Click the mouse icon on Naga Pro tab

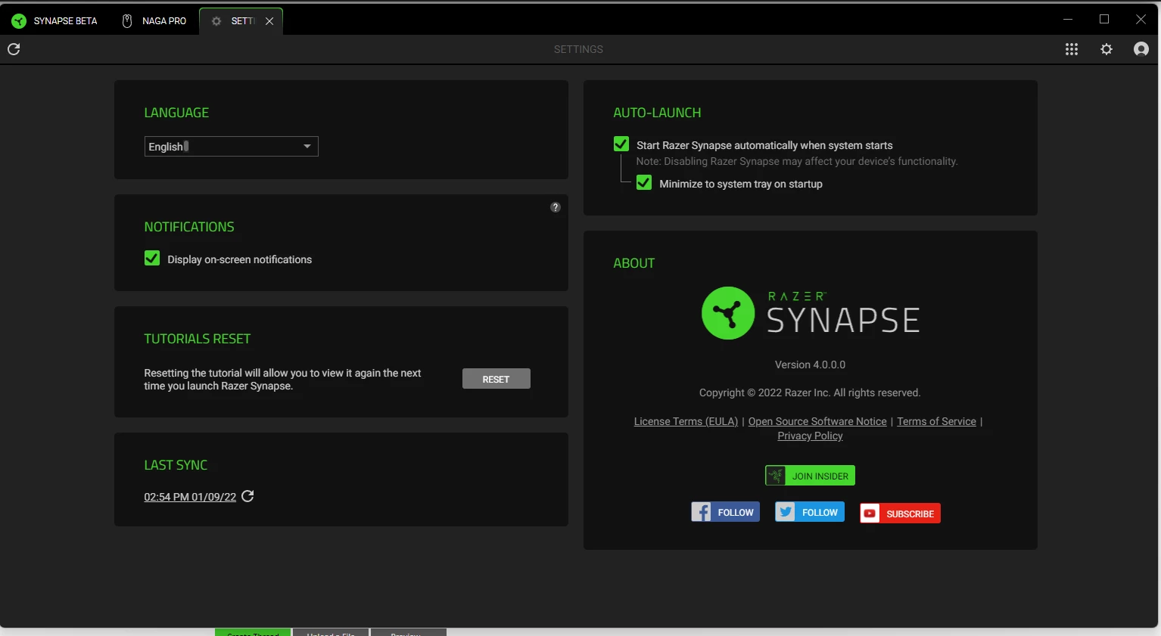[x=127, y=21]
